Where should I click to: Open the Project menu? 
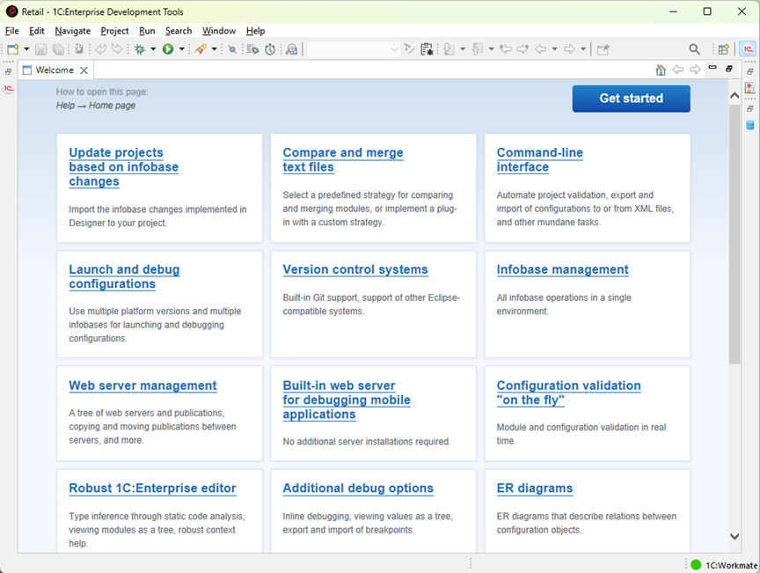point(114,31)
